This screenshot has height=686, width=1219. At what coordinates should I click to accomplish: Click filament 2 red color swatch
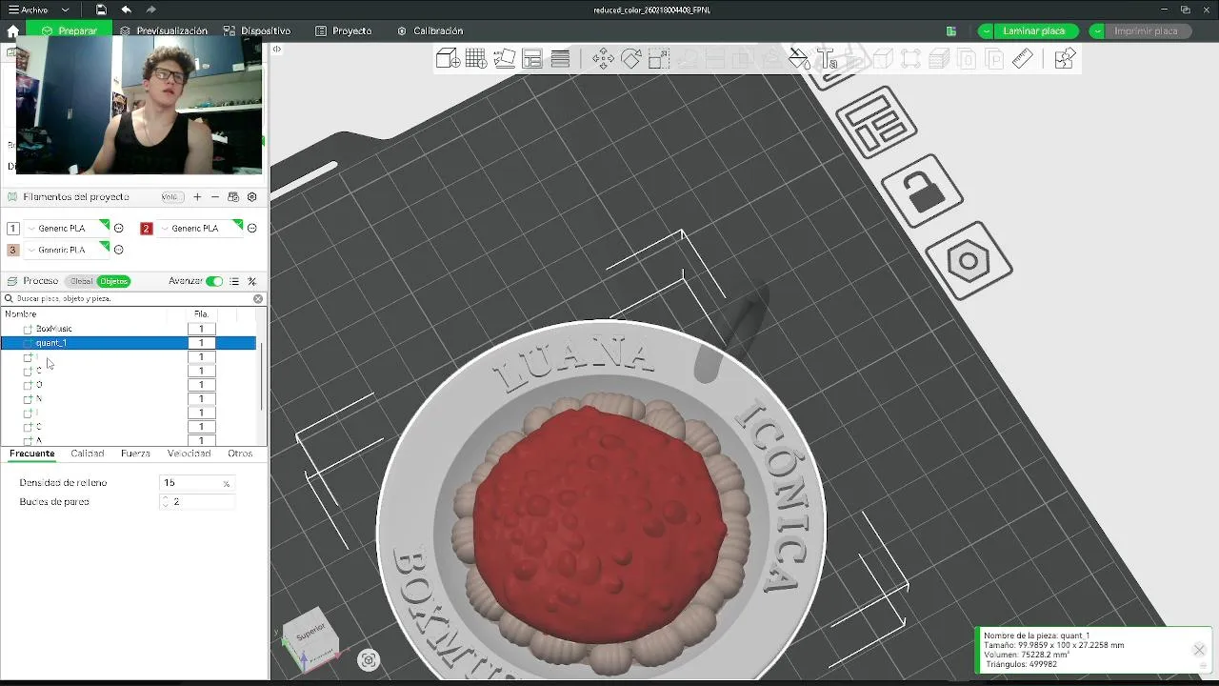point(146,228)
